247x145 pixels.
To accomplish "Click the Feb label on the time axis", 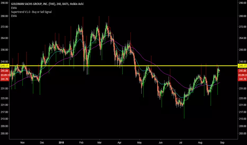I will click(81, 143).
